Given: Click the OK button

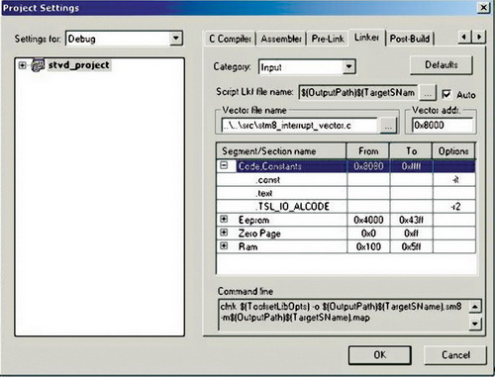Looking at the screenshot, I should (380, 355).
